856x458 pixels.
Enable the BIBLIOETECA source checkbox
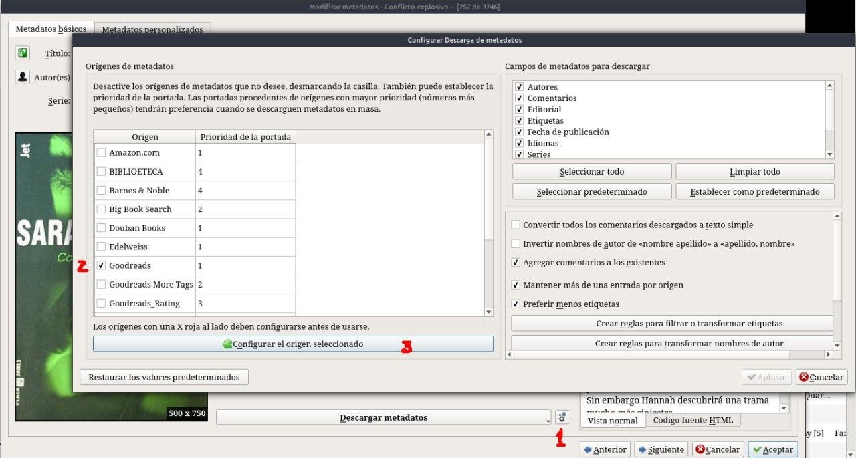[x=101, y=172]
